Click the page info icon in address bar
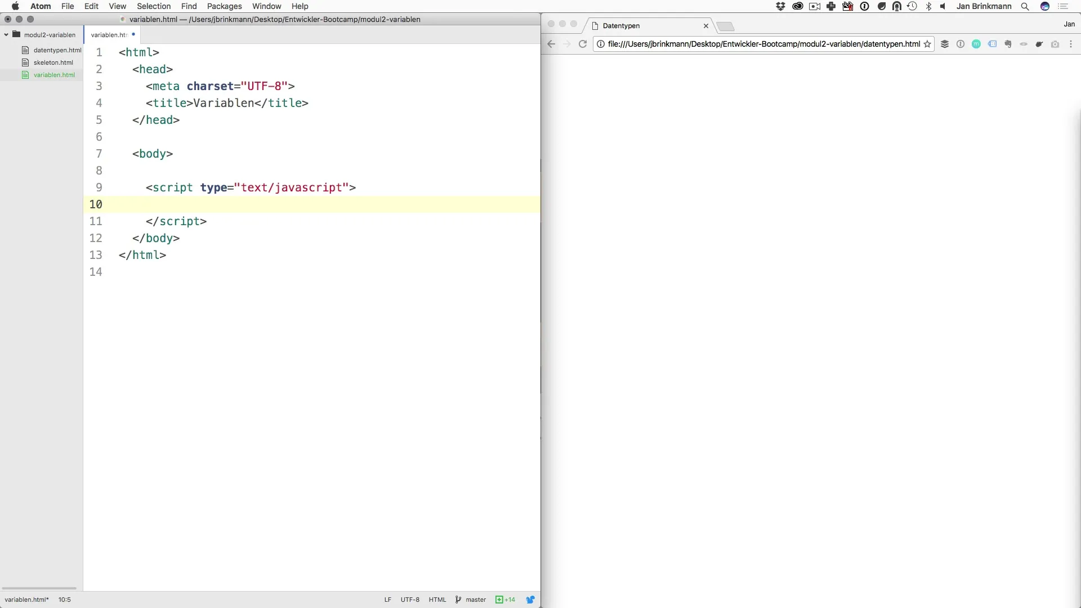 pos(601,44)
